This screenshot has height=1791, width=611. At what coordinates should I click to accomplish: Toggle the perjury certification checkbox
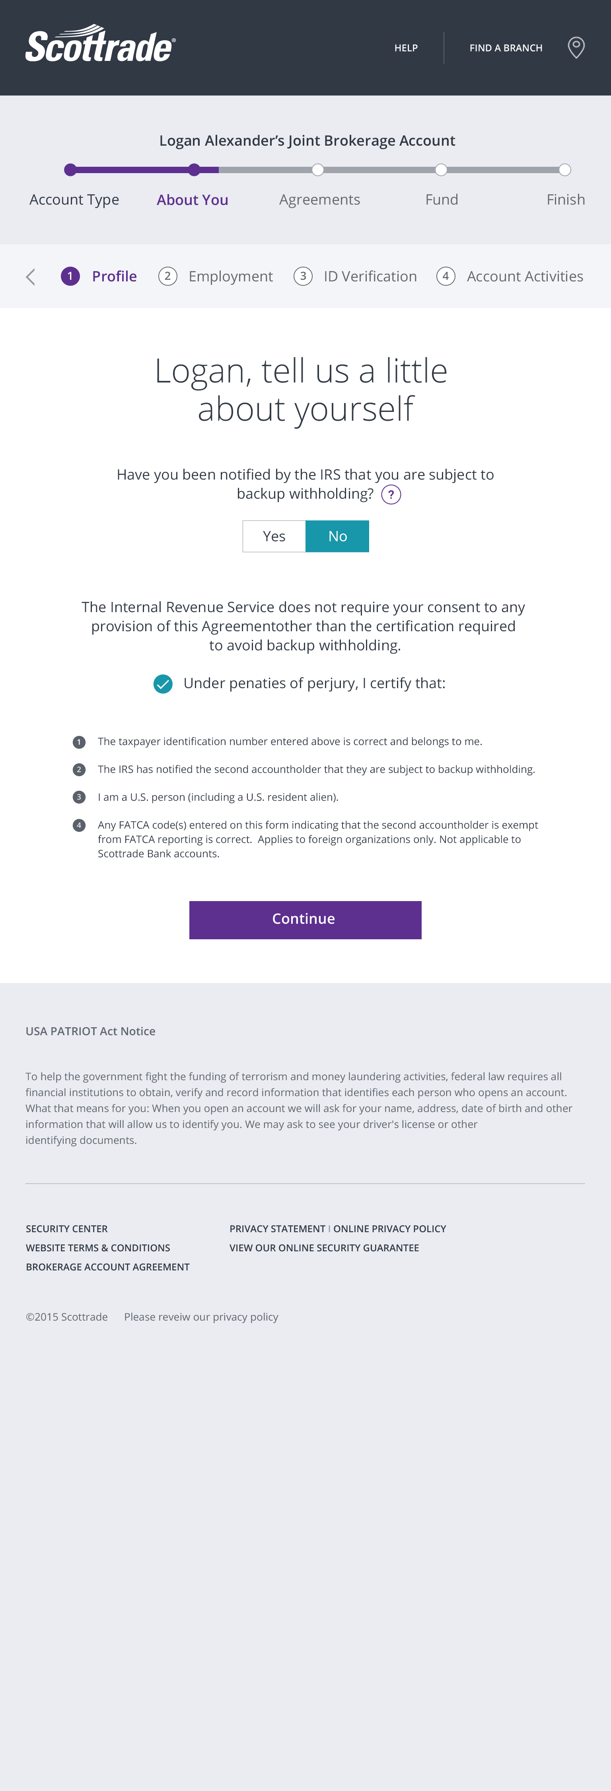[163, 684]
